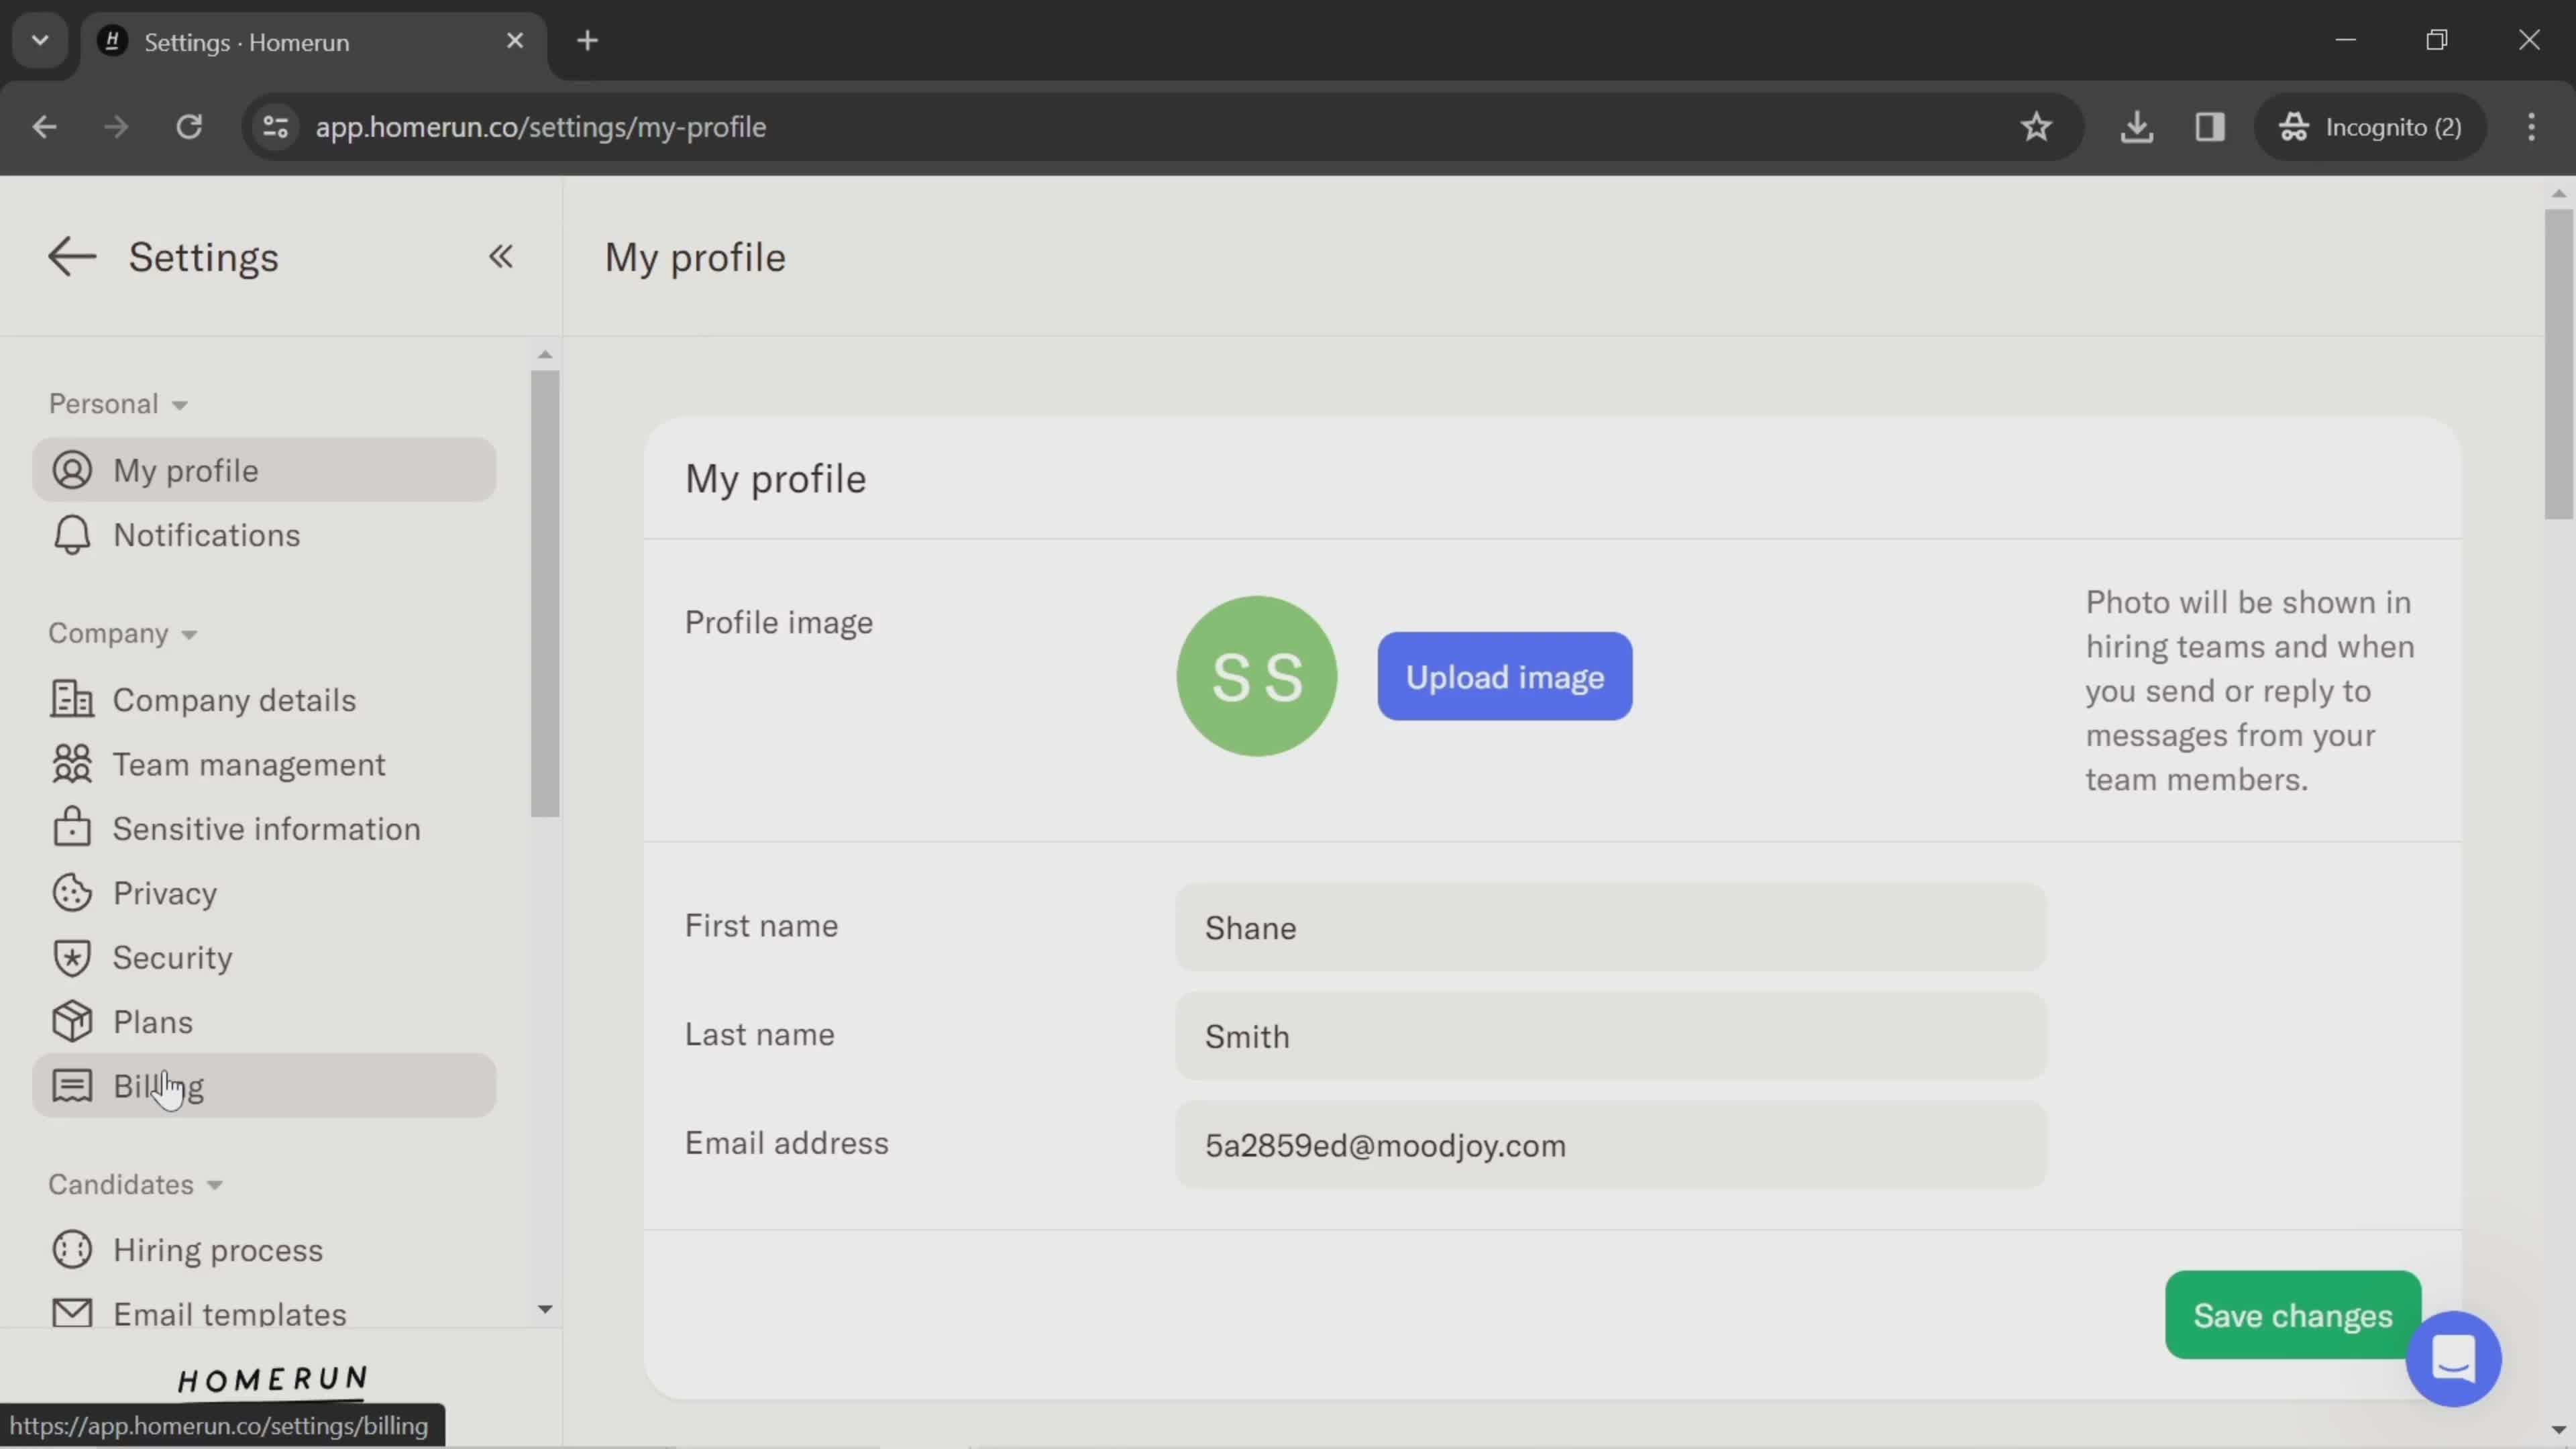This screenshot has width=2576, height=1449.
Task: Collapse the settings sidebar with double chevron
Action: [x=501, y=257]
